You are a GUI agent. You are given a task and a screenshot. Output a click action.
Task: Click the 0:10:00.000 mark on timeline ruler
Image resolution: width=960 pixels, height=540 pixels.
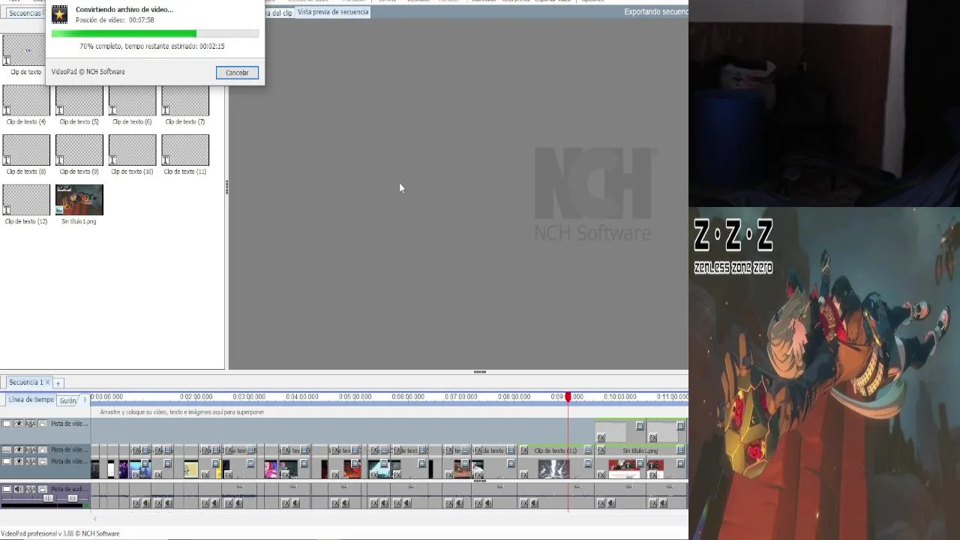619,397
